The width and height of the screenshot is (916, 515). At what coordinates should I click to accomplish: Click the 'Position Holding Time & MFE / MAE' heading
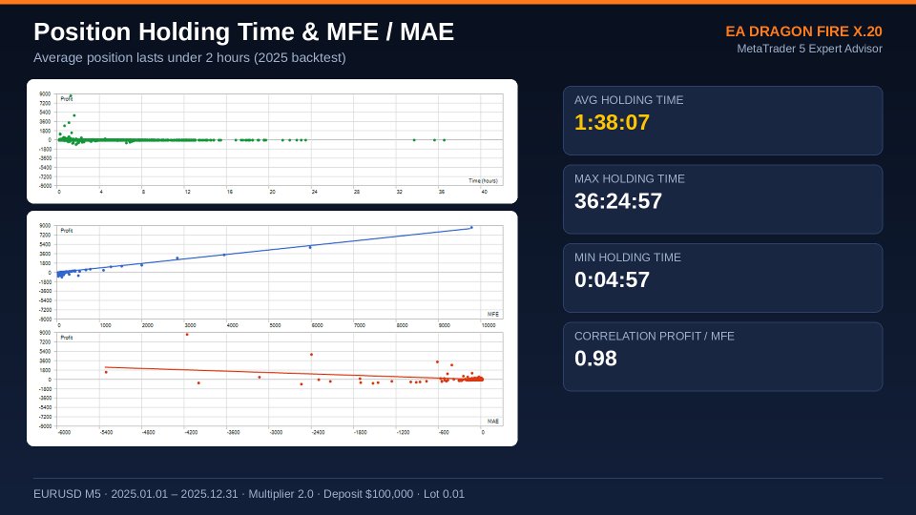[243, 31]
